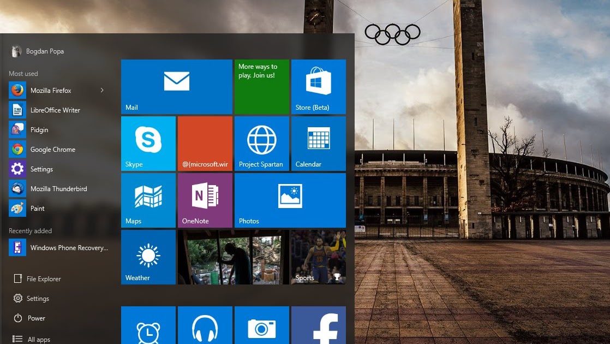This screenshot has width=610, height=344.
Task: Launch the OneNote tile
Action: 205,200
